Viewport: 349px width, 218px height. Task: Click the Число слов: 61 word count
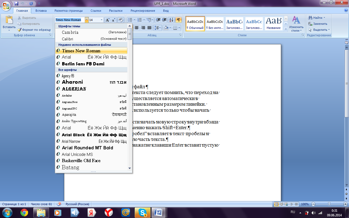click(x=41, y=204)
